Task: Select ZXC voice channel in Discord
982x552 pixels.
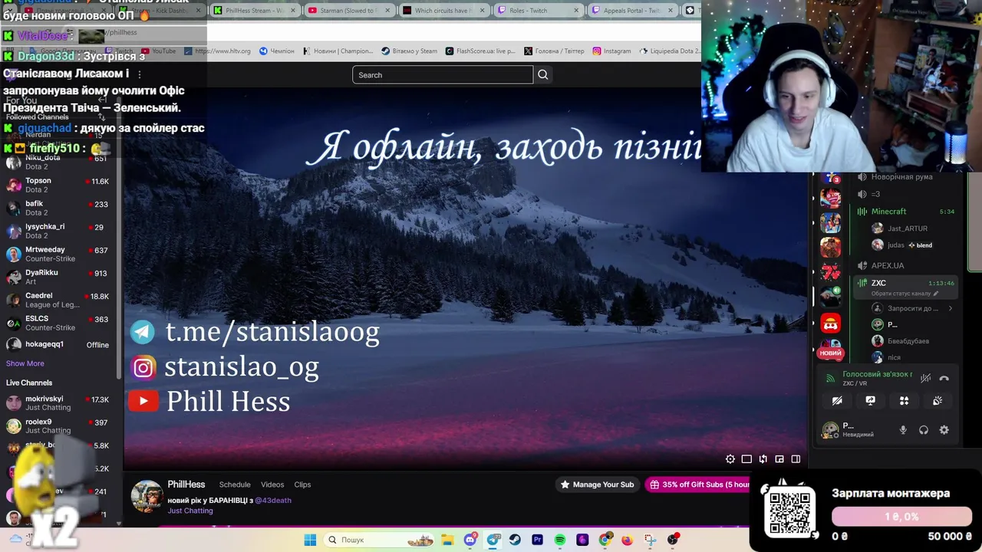Action: tap(905, 283)
